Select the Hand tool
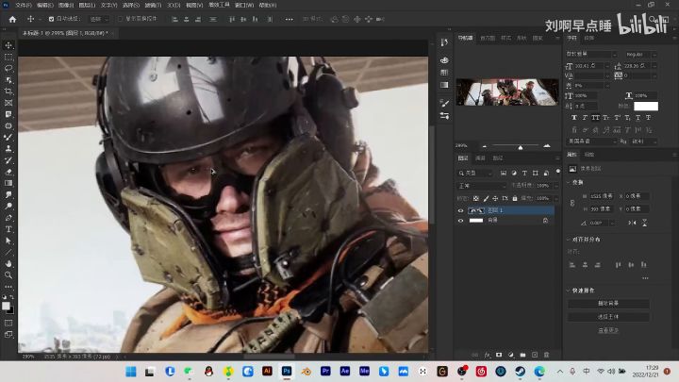679x382 pixels. (x=8, y=263)
